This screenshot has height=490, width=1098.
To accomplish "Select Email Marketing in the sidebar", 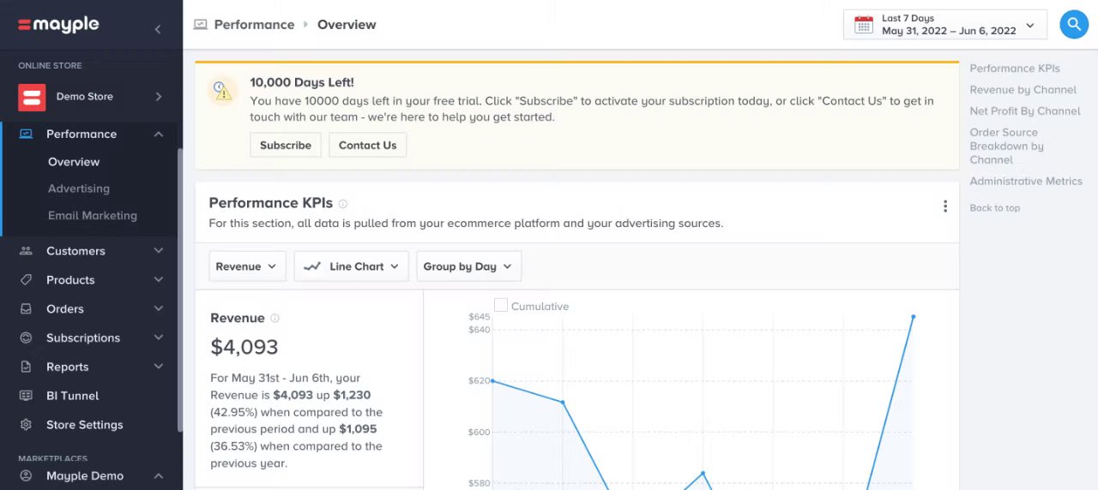I will [93, 216].
